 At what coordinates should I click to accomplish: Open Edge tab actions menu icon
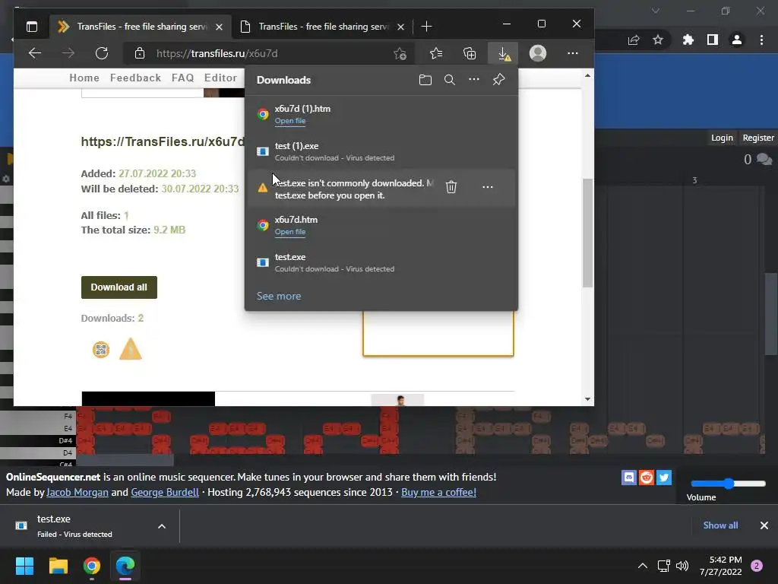[x=32, y=27]
